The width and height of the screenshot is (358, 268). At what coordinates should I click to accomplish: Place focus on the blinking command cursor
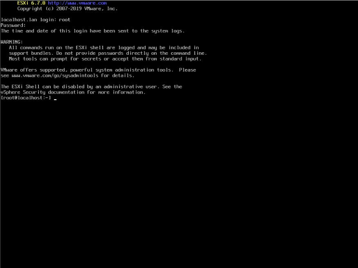click(x=55, y=99)
